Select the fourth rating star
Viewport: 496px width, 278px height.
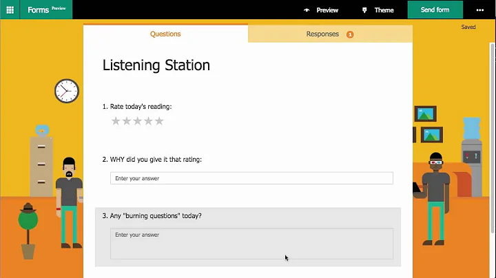(148, 121)
